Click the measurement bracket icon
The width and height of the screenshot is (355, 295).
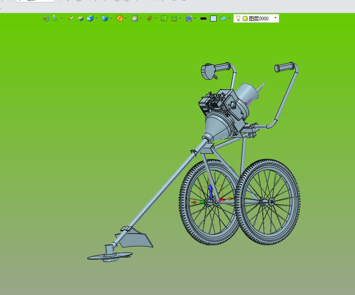[x=174, y=19]
